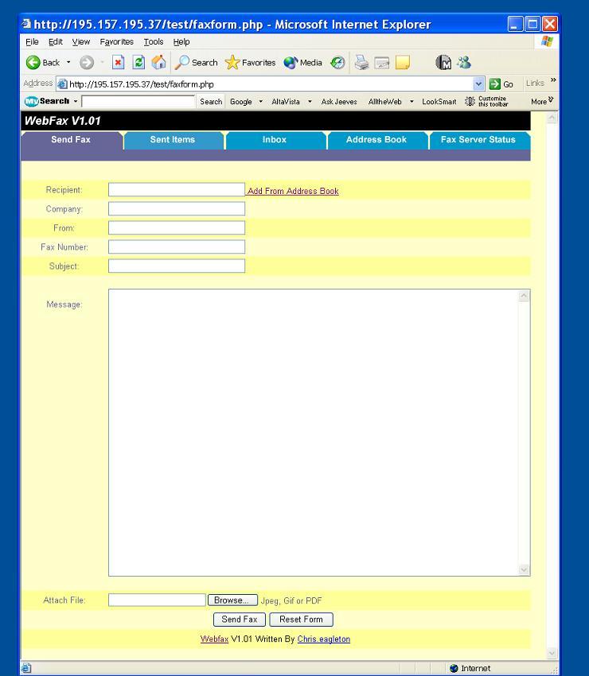Open the Messenger people icon
Image resolution: width=589 pixels, height=676 pixels.
464,63
